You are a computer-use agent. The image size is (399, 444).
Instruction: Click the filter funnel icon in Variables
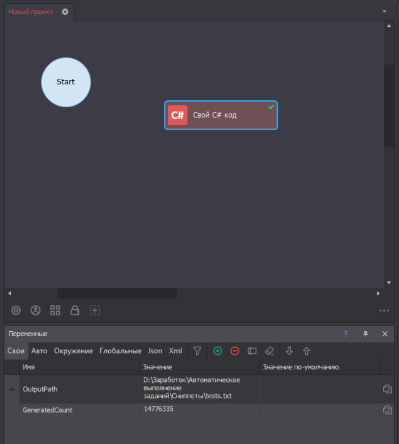[197, 351]
